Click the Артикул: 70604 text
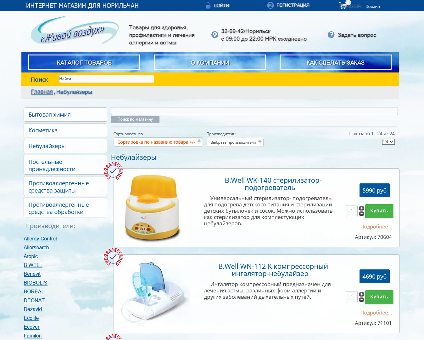This screenshot has width=424, height=340. (x=373, y=237)
